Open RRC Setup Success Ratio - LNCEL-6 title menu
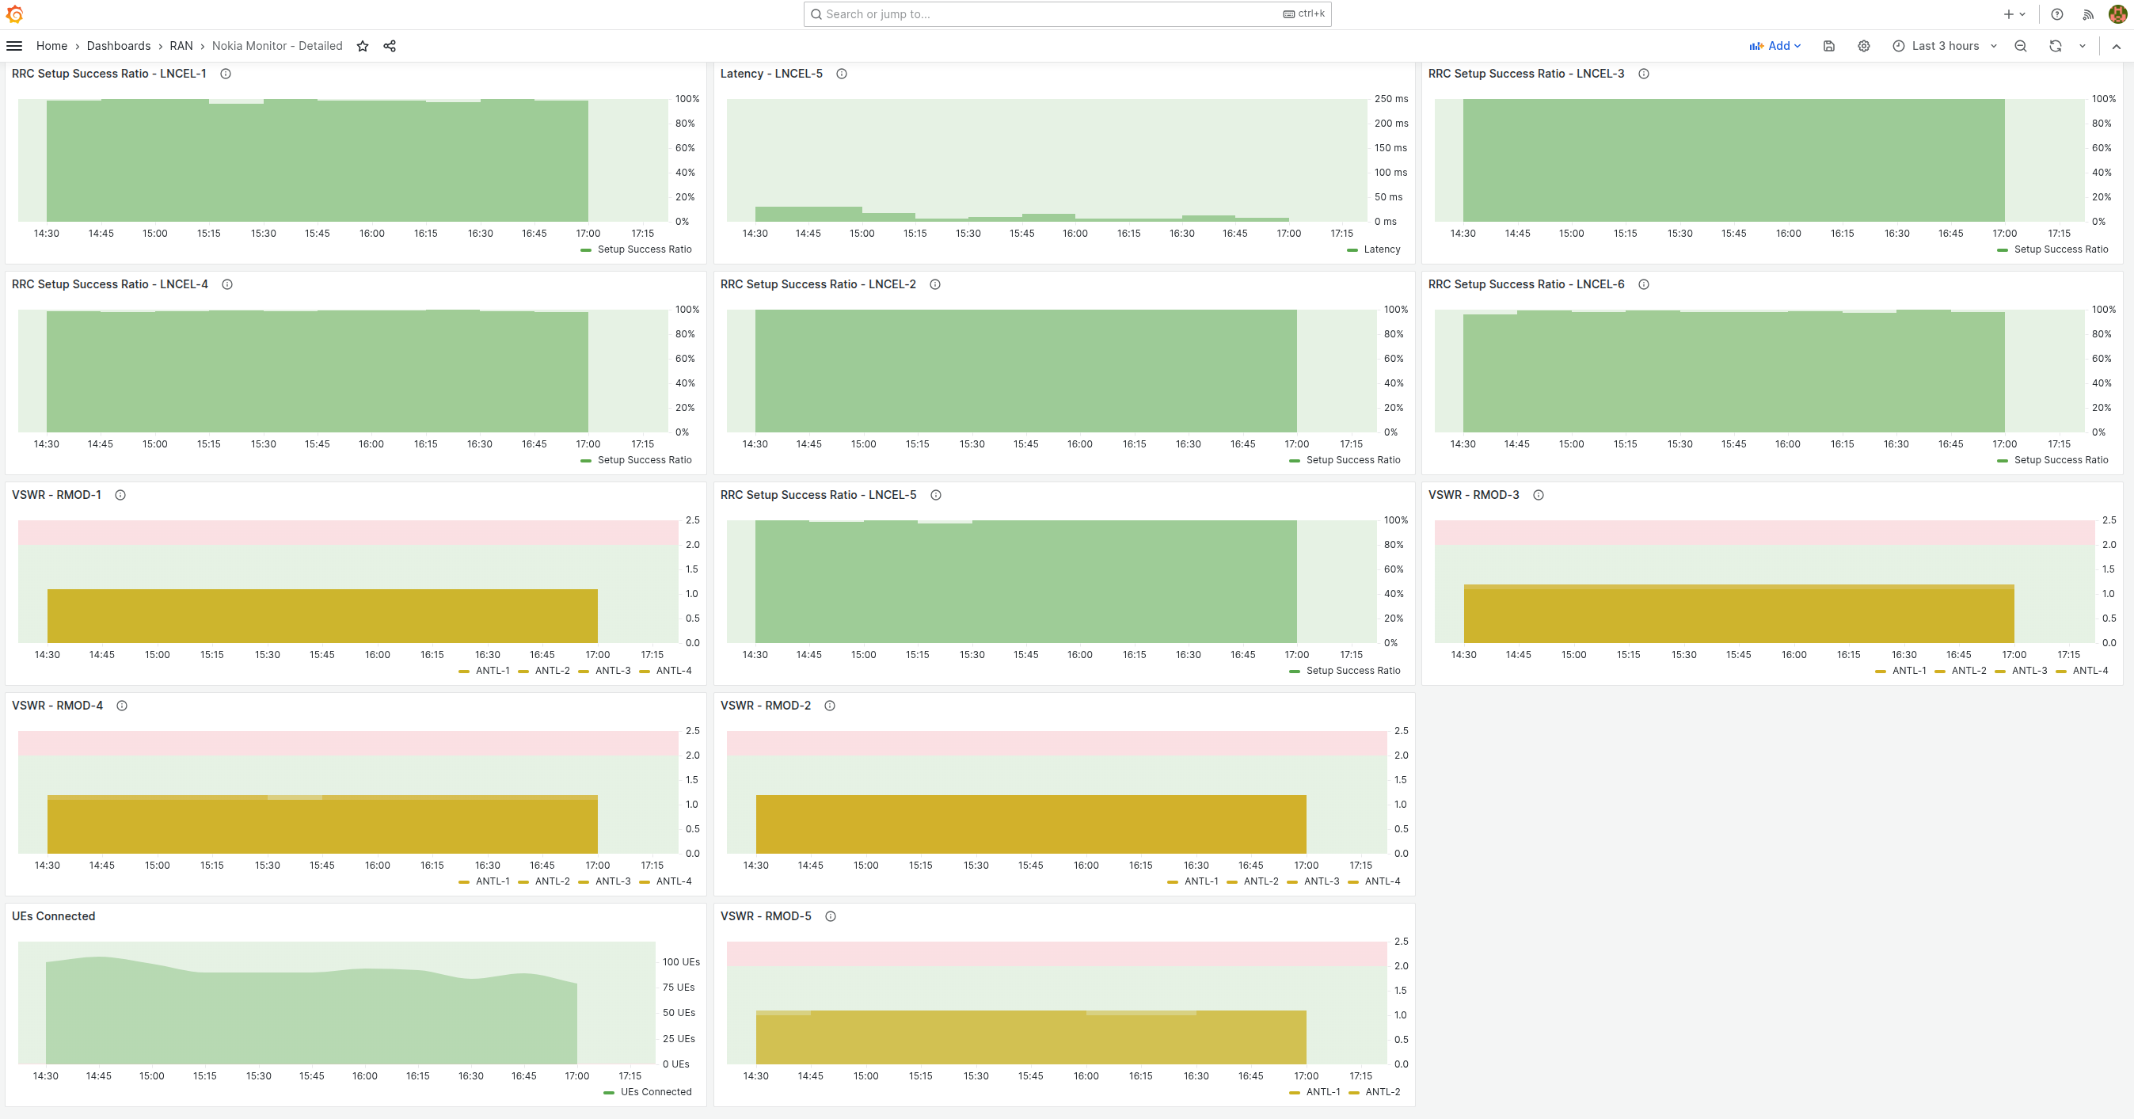 (x=1526, y=284)
